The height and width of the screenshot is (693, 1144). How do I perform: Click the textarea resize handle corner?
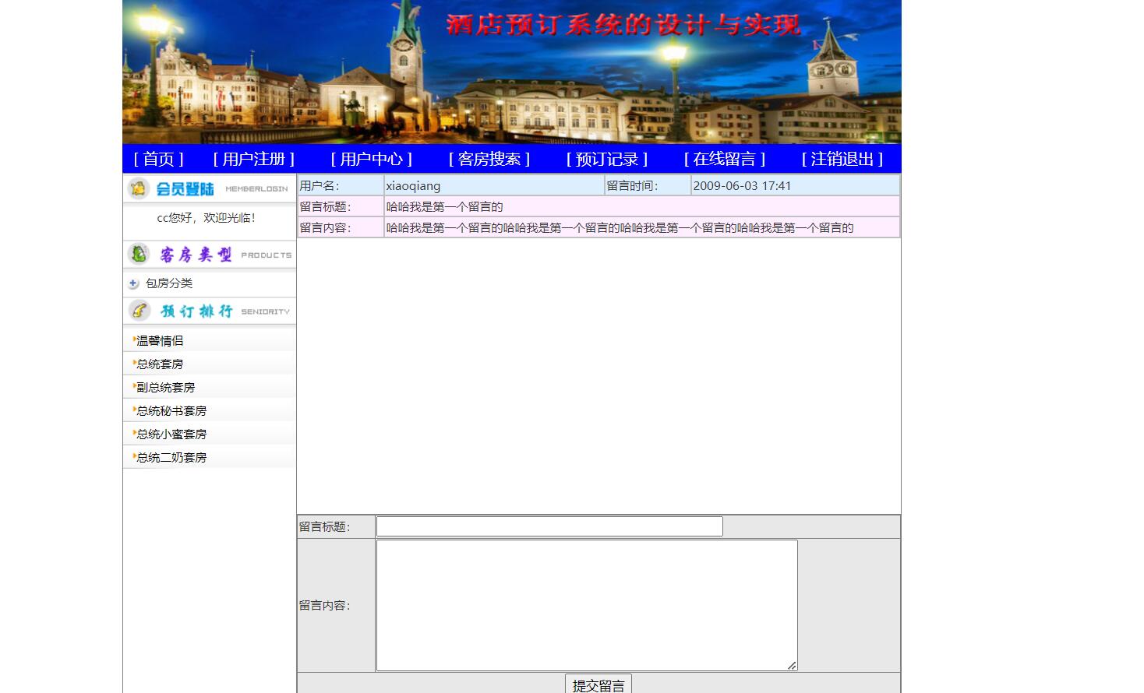792,665
